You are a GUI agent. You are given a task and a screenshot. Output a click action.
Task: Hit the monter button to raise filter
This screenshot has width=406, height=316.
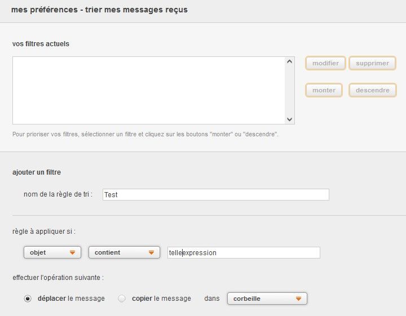point(324,90)
